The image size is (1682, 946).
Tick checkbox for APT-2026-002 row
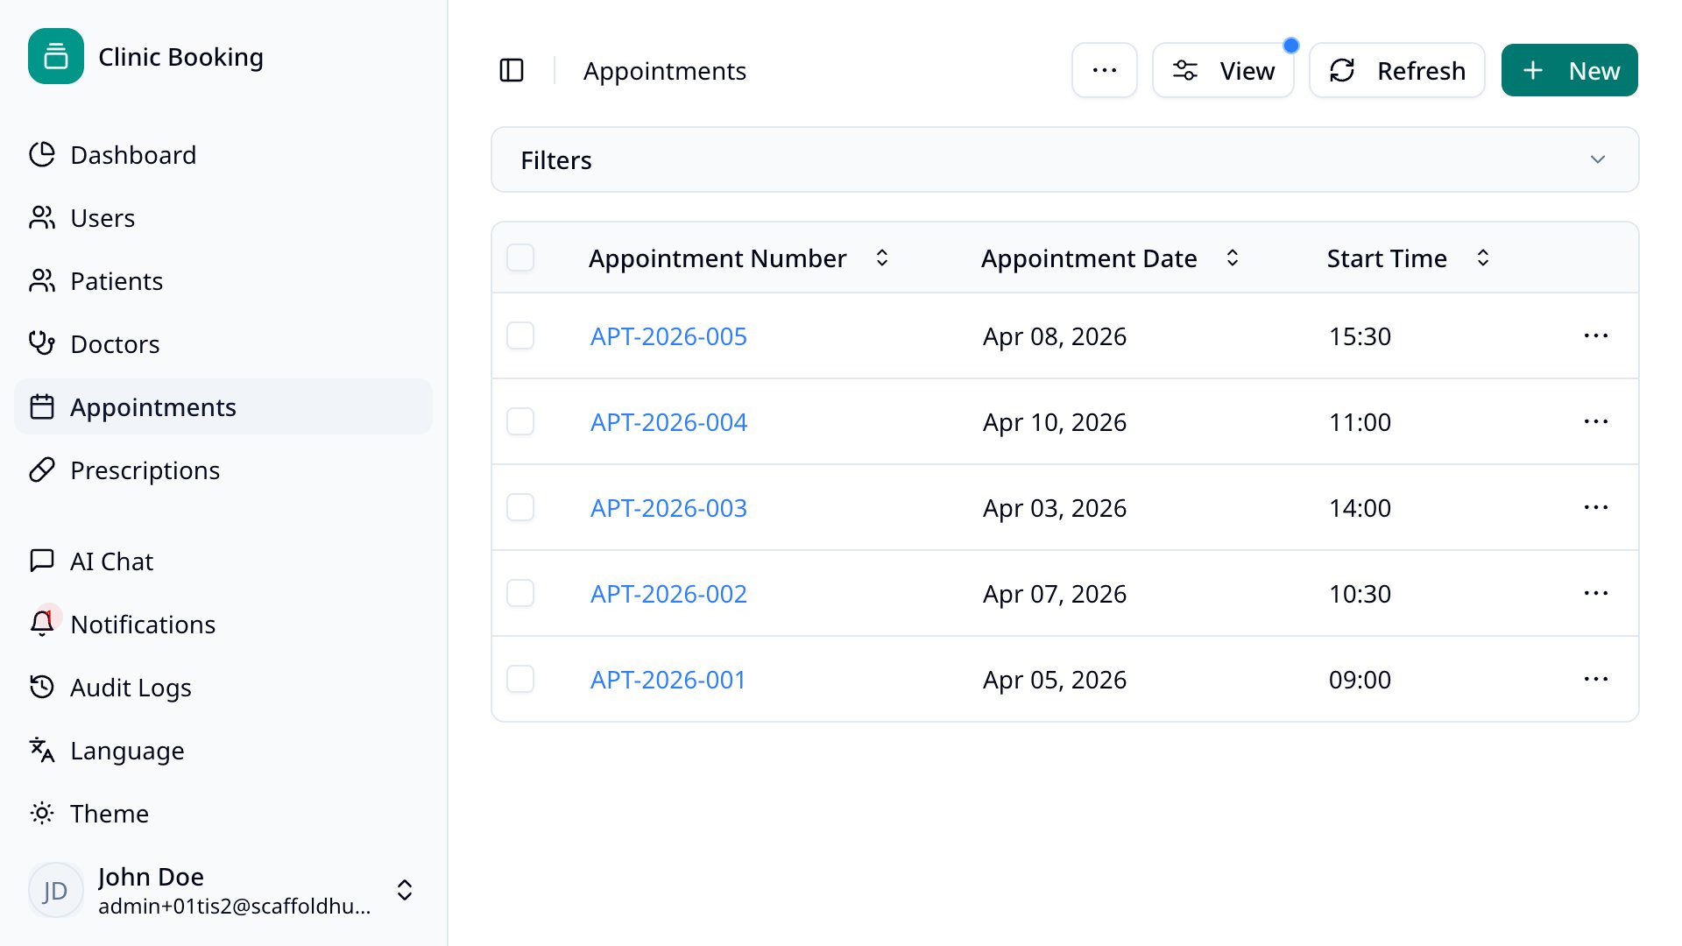520,593
